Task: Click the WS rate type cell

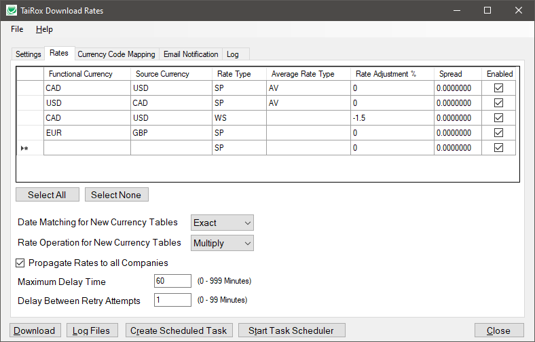Action: (x=239, y=118)
